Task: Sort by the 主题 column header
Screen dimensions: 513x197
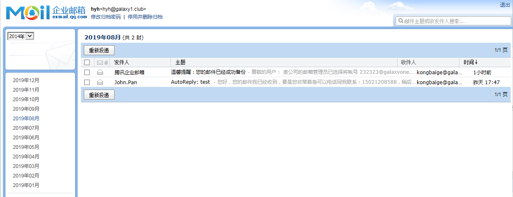Action: [x=181, y=62]
